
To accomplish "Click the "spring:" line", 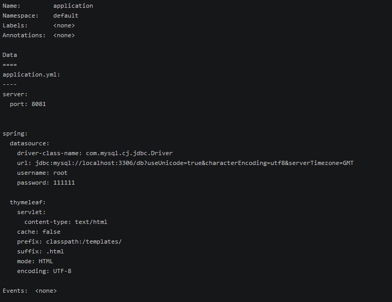I will pyautogui.click(x=16, y=133).
